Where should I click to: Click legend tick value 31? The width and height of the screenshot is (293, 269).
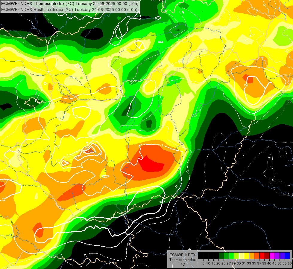click(244, 263)
